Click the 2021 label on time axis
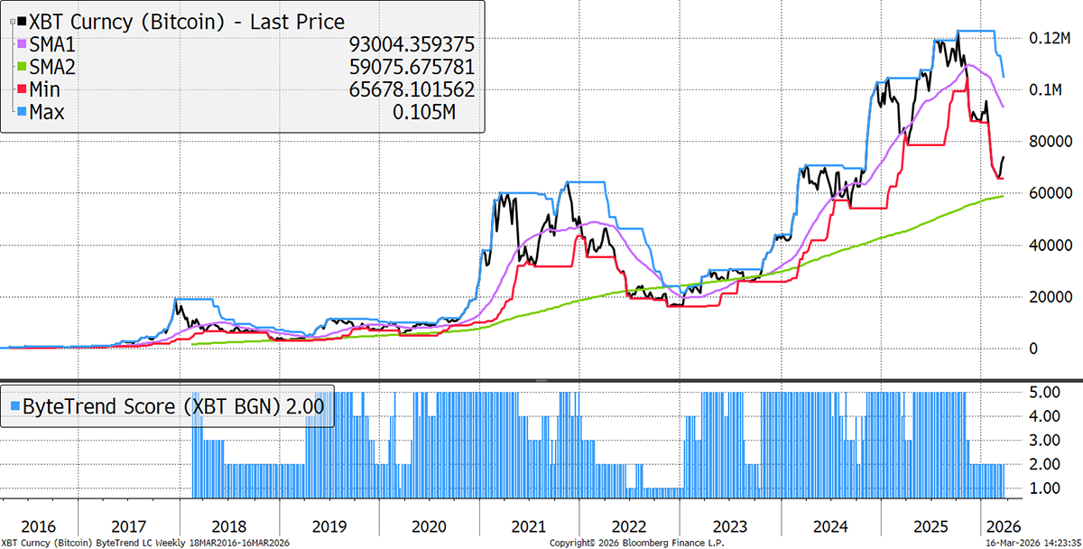1083x549 pixels. coord(529,526)
